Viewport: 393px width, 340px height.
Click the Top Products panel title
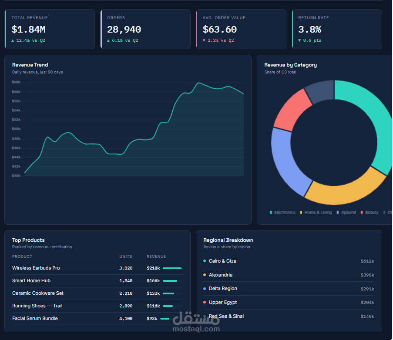pos(28,240)
